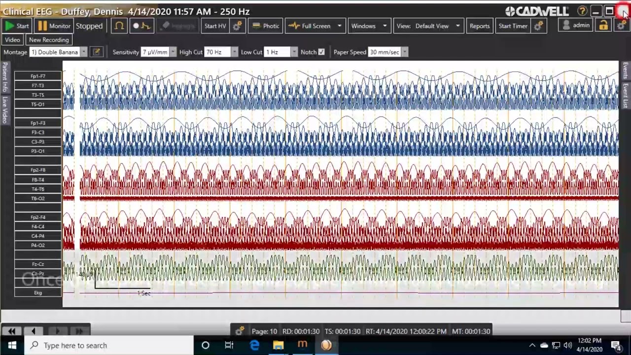This screenshot has height=355, width=631.
Task: Open Cortana circle icon in taskbar
Action: click(206, 345)
